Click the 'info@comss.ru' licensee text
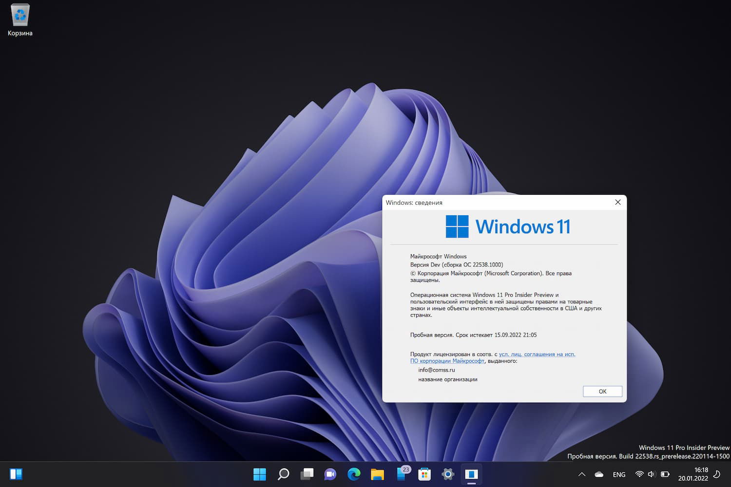 pos(436,370)
